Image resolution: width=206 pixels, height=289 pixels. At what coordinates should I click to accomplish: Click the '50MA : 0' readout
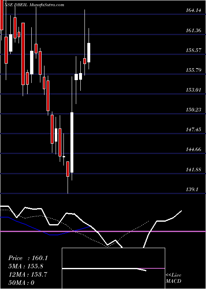(21, 283)
